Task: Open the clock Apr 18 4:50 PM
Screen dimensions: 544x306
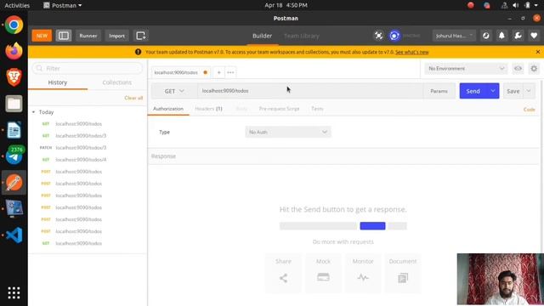Action: [286, 5]
